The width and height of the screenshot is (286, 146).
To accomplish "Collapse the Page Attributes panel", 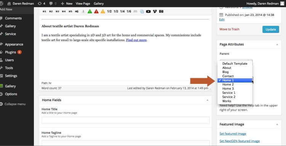I will (x=277, y=44).
